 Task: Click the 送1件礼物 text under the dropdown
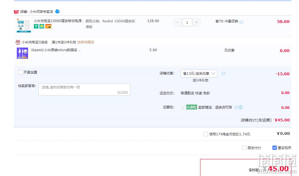(200, 80)
